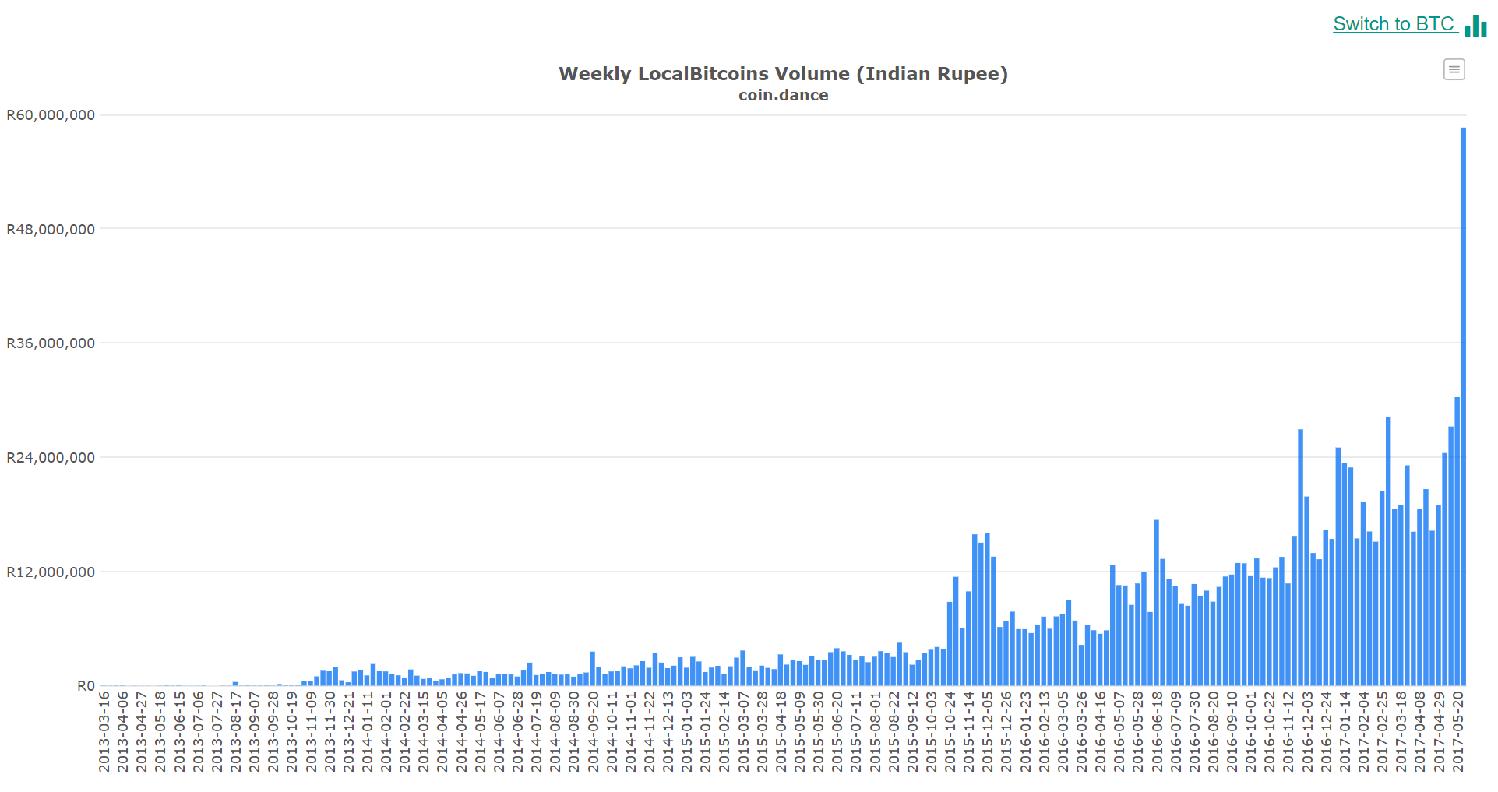Click the 2016-09-10 date label
1498x792 pixels.
tap(1232, 732)
